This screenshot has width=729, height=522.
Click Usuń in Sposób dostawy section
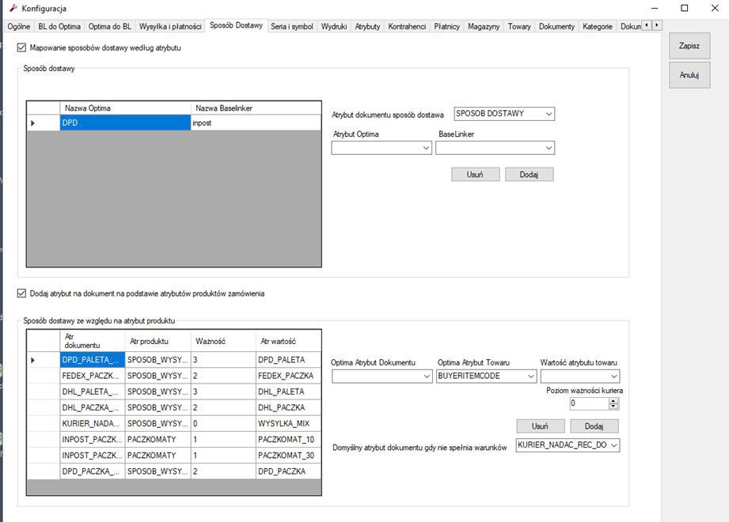point(475,175)
